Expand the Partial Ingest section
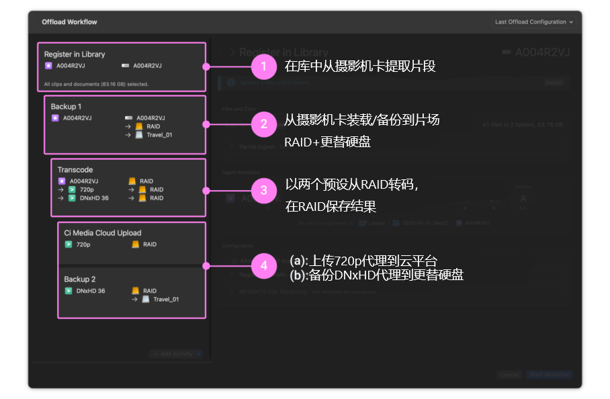The image size is (610, 399). pos(232,147)
